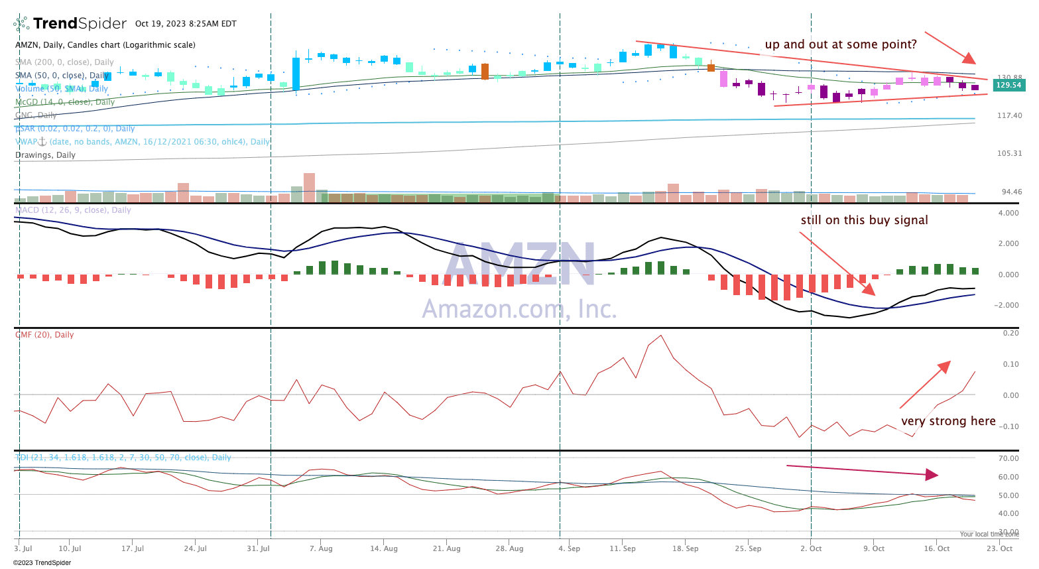
Task: Select the 0.10 CMF axis value
Action: 1011,364
